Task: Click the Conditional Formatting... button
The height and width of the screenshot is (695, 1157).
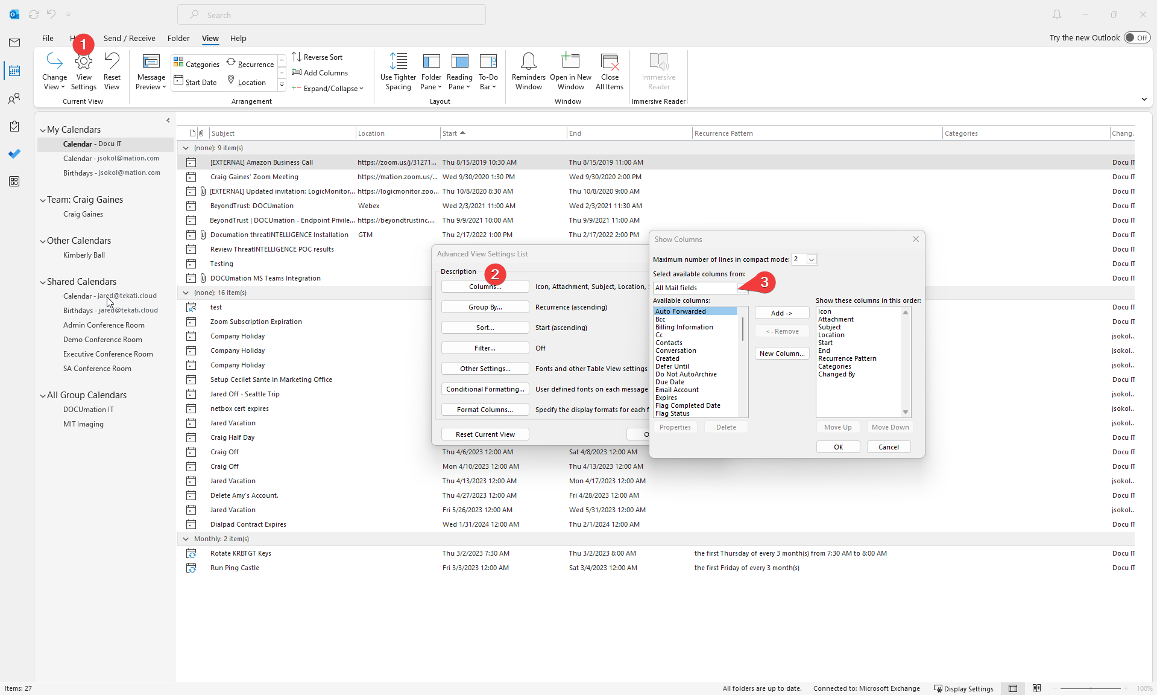Action: click(485, 389)
